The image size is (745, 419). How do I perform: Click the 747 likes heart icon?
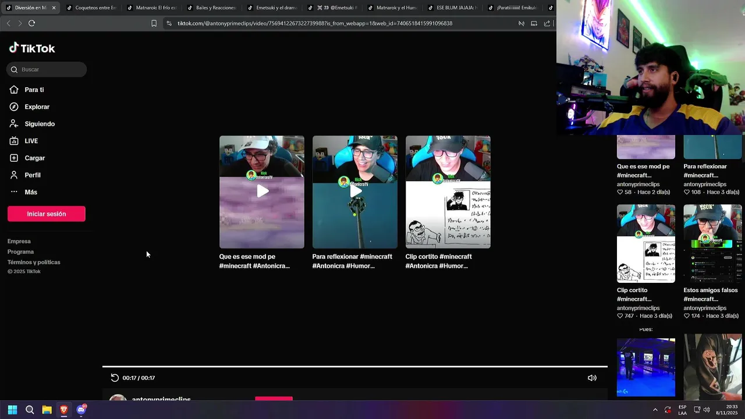[x=620, y=316]
